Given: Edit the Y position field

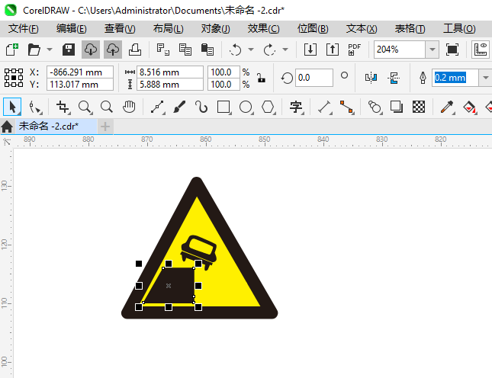Looking at the screenshot, I should point(80,85).
